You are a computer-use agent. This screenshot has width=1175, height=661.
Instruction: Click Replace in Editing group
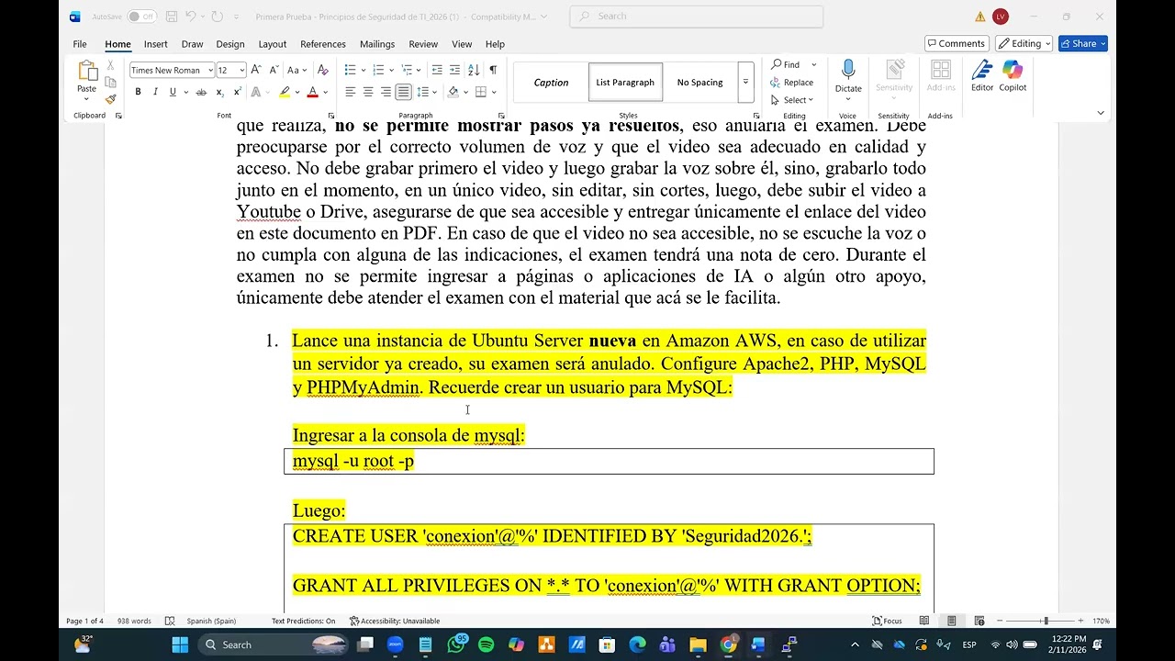792,83
